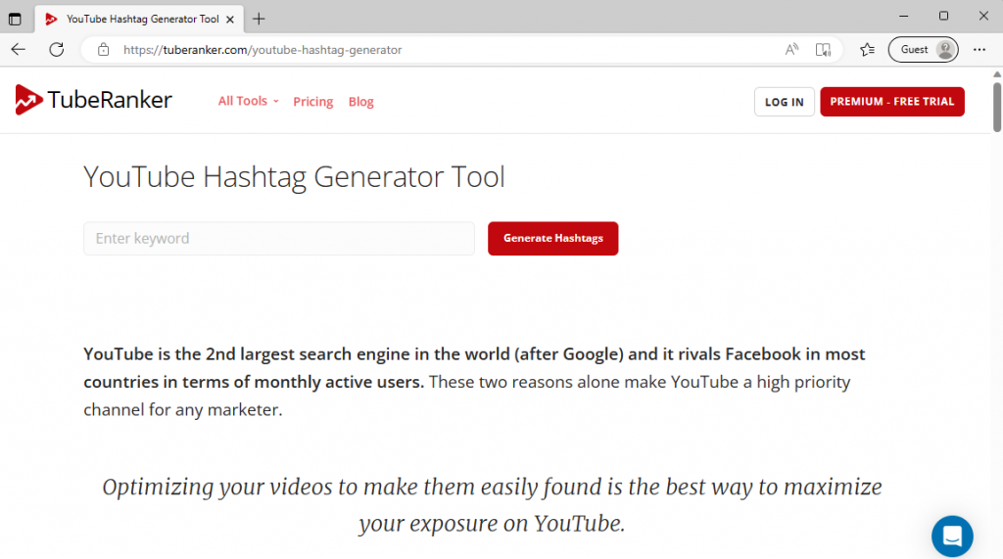The image size is (1003, 559).
Task: Click the Enter keyword input field
Action: click(x=279, y=239)
